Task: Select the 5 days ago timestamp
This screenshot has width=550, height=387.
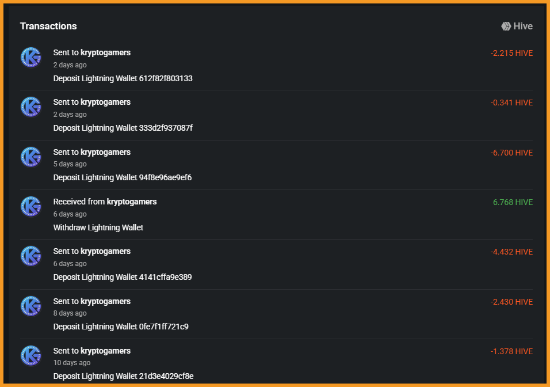Action: (70, 164)
